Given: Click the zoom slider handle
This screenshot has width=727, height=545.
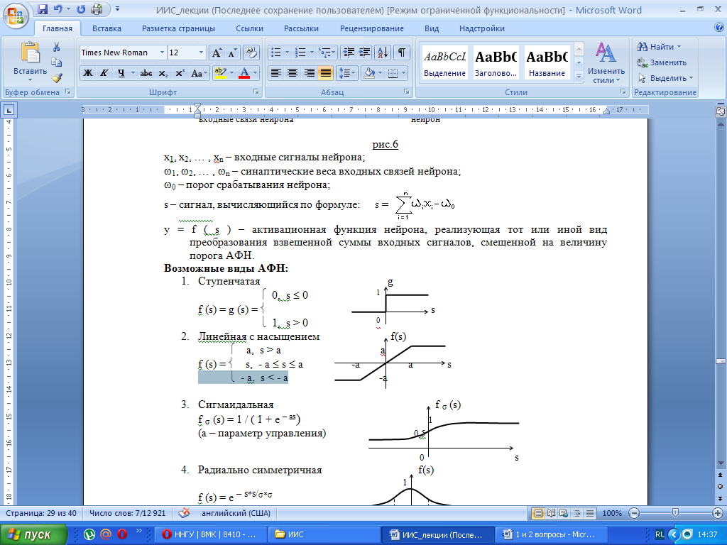Looking at the screenshot, I should pyautogui.click(x=675, y=513).
